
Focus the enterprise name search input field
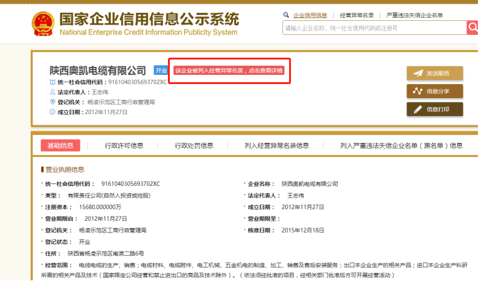coord(375,28)
